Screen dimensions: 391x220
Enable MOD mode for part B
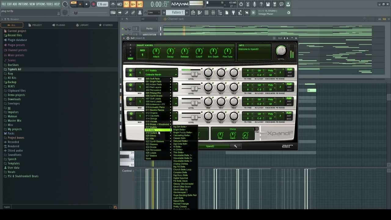(289, 90)
